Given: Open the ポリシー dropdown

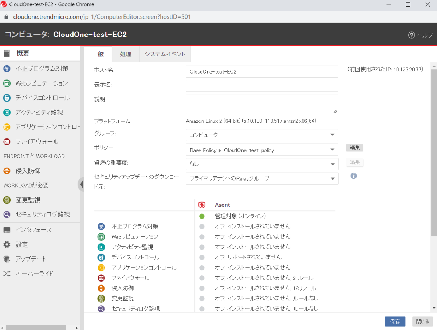Looking at the screenshot, I should (262, 150).
